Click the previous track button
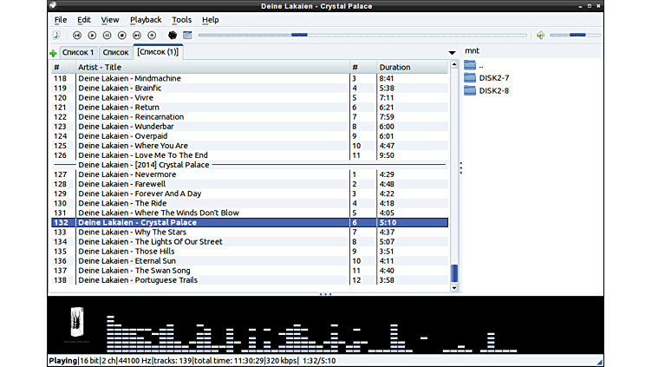The image size is (652, 367). pos(77,36)
